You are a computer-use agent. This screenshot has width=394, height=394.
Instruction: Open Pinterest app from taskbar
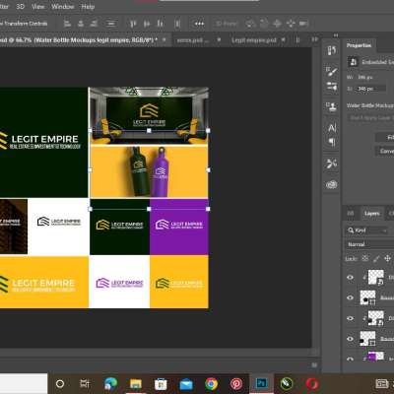[236, 383]
